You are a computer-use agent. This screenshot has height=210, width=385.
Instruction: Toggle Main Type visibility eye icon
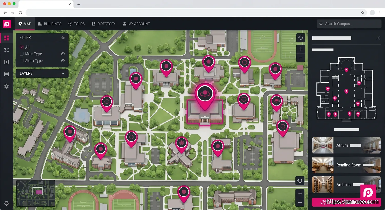point(63,54)
